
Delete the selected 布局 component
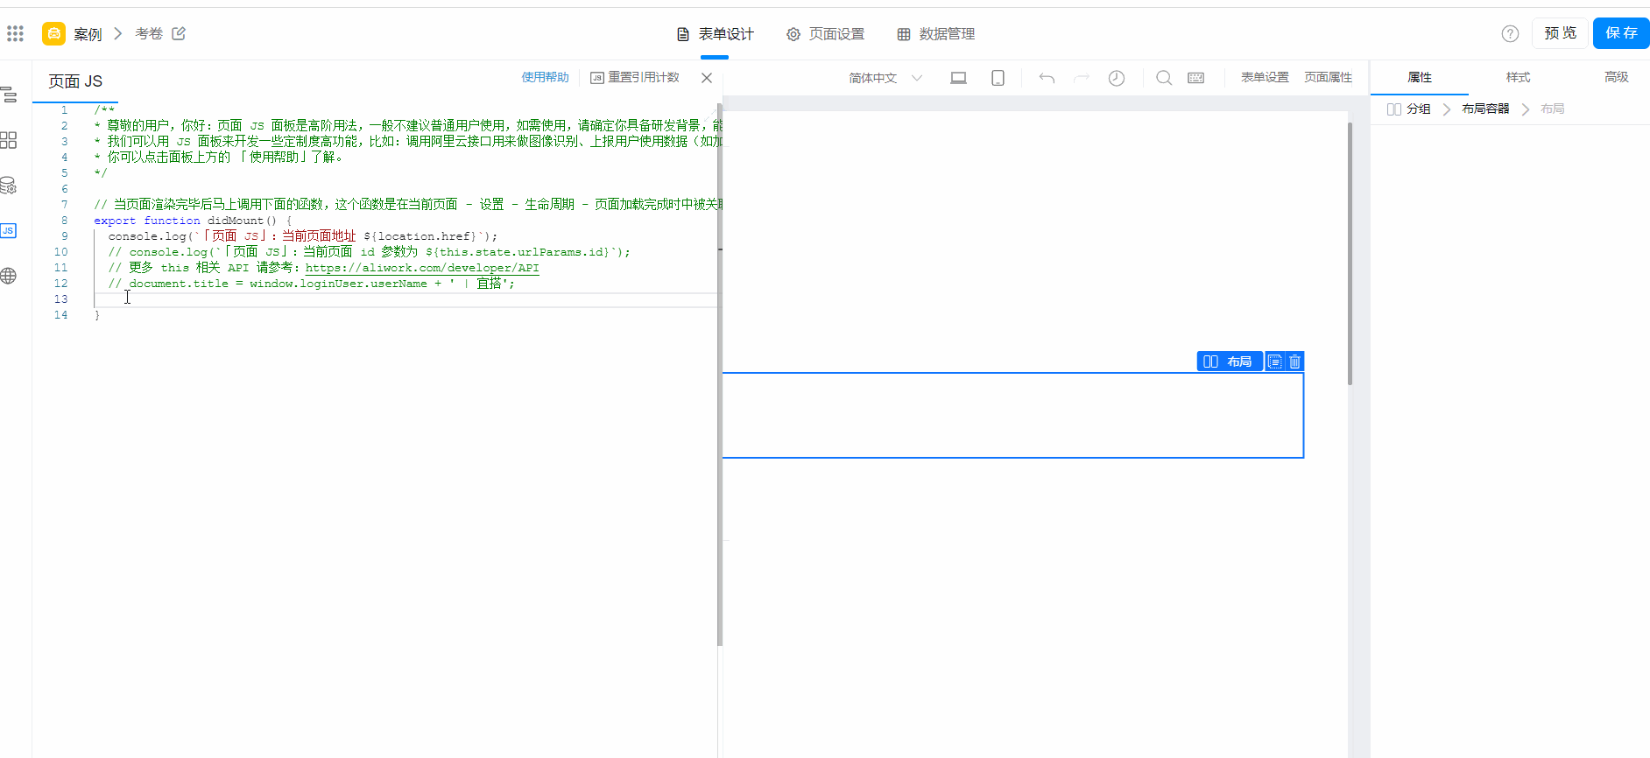(1295, 361)
